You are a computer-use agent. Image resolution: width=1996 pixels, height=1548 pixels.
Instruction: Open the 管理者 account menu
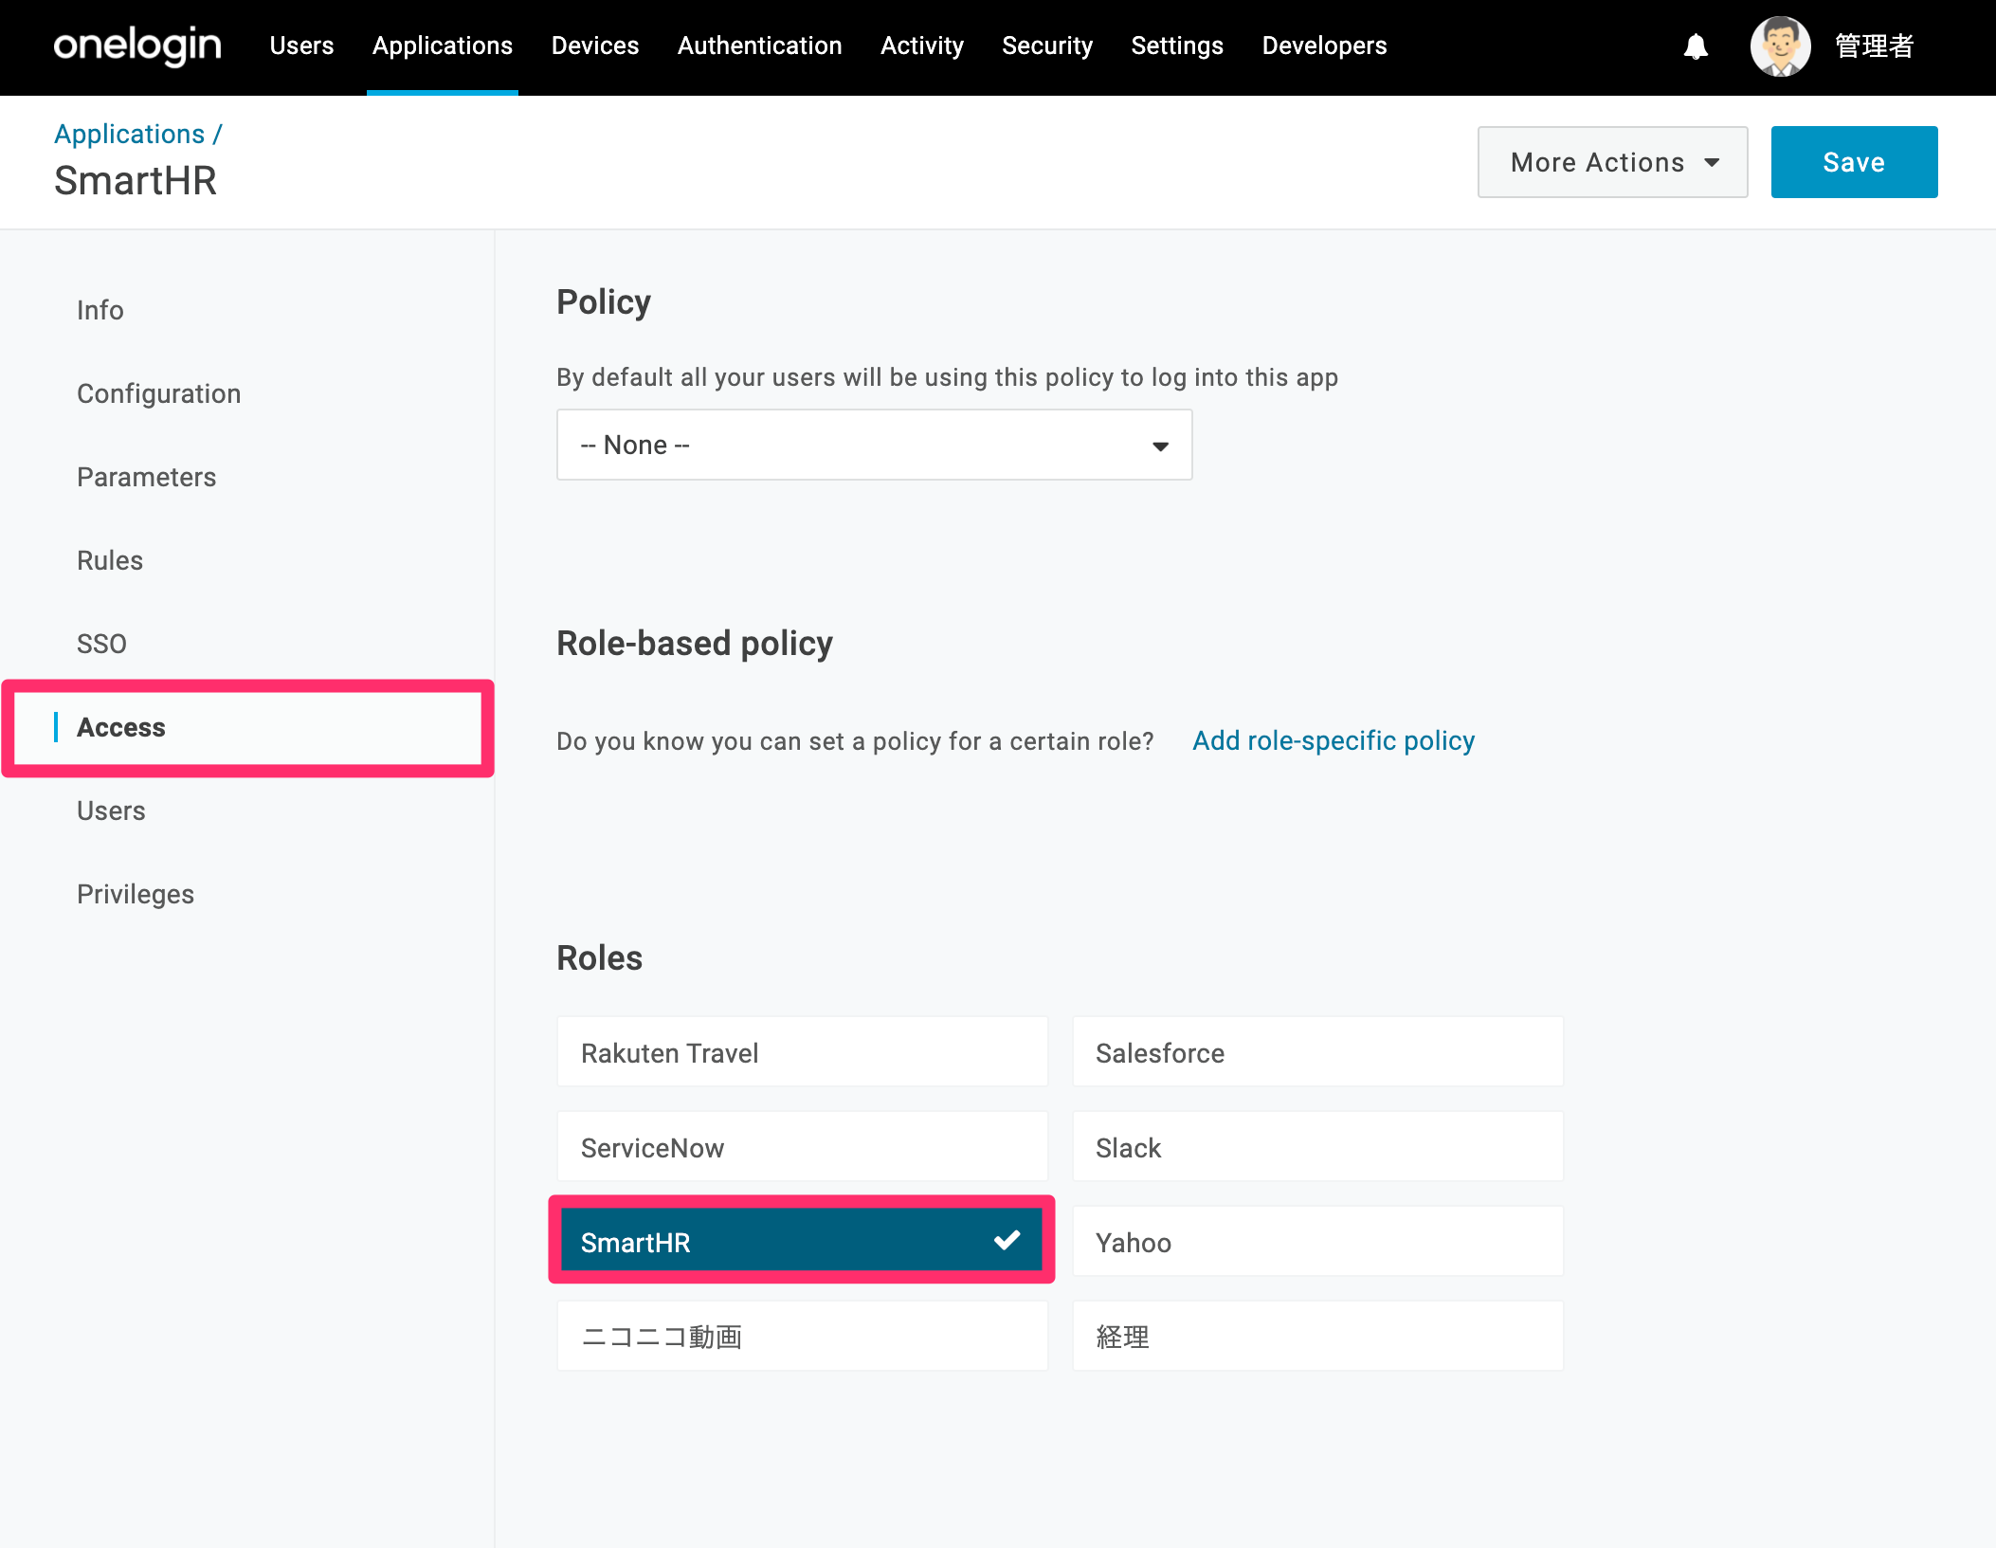point(1874,46)
